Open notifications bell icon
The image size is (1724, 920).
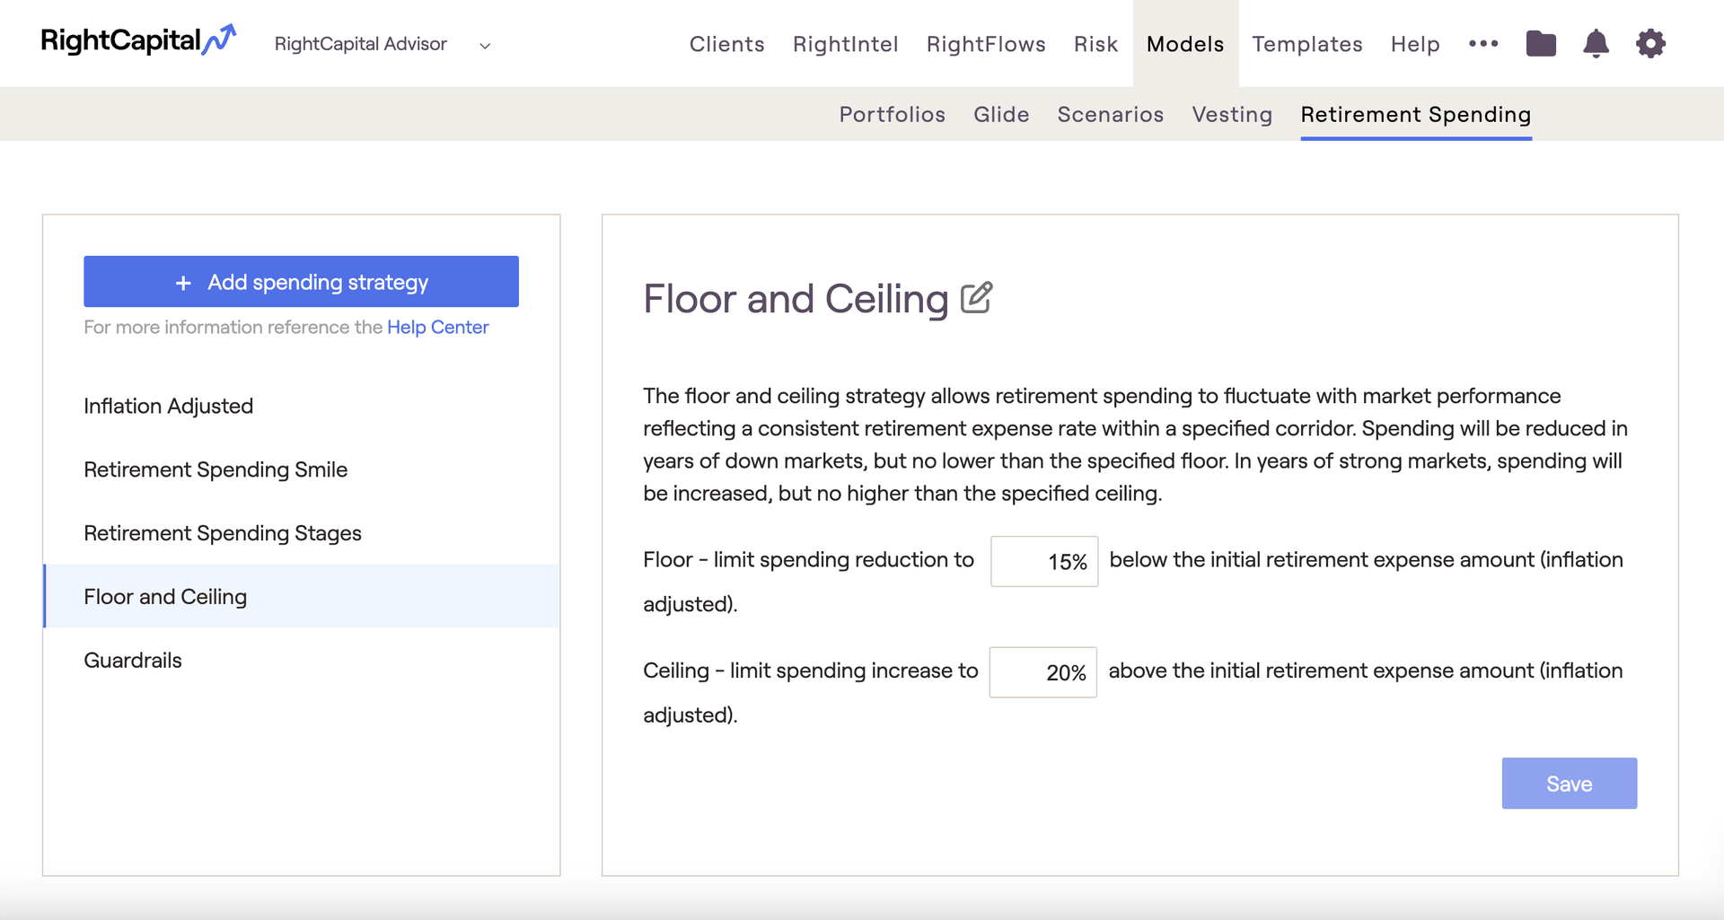click(x=1596, y=43)
